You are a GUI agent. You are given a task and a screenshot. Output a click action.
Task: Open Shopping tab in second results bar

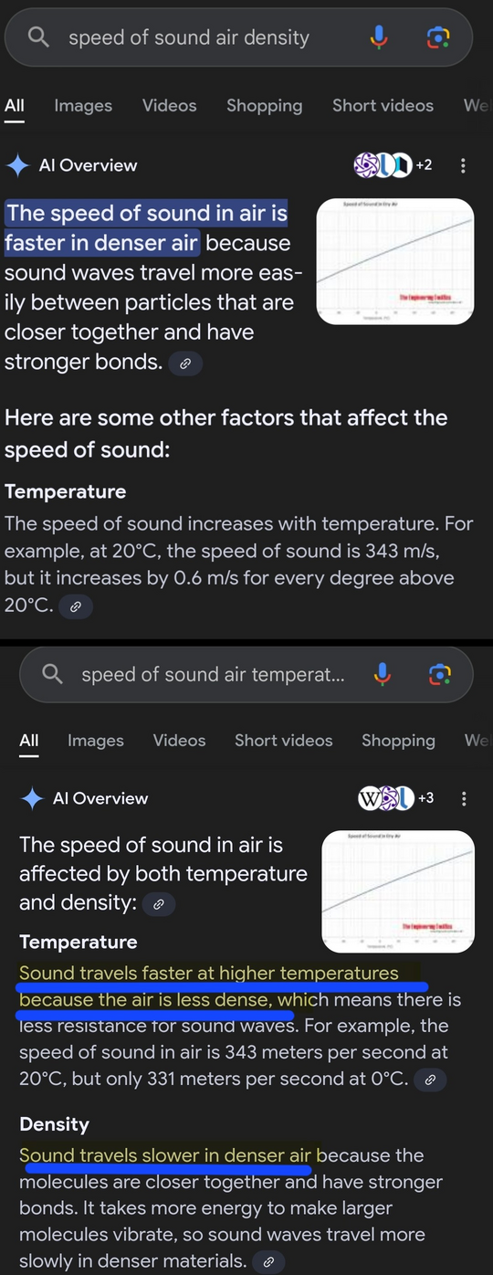point(398,740)
